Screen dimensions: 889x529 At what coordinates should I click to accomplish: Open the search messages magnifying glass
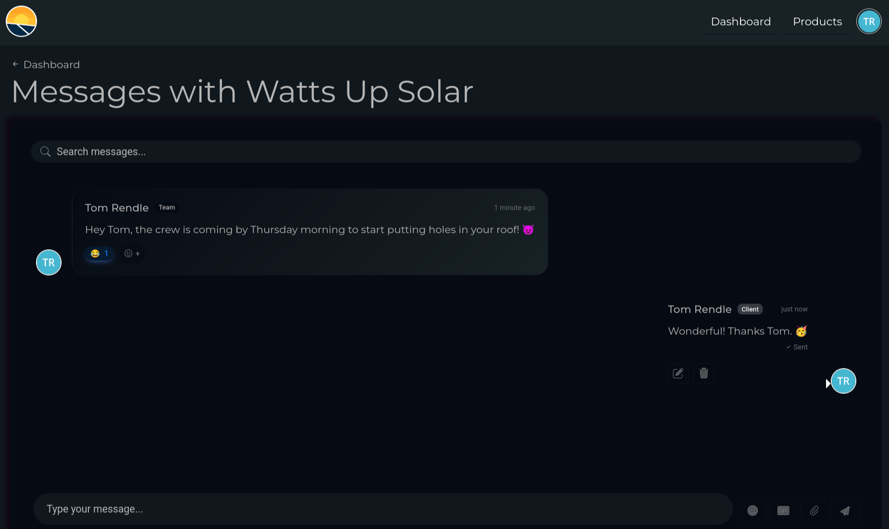[45, 151]
